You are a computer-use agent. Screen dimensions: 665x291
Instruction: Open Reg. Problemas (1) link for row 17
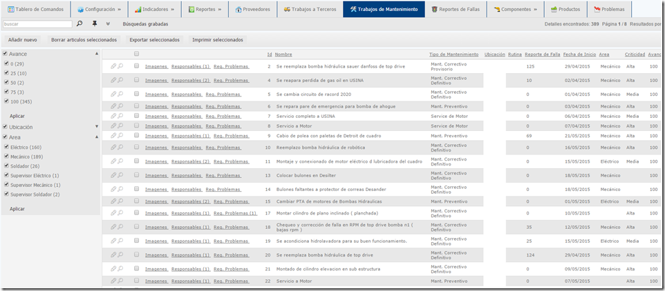236,213
